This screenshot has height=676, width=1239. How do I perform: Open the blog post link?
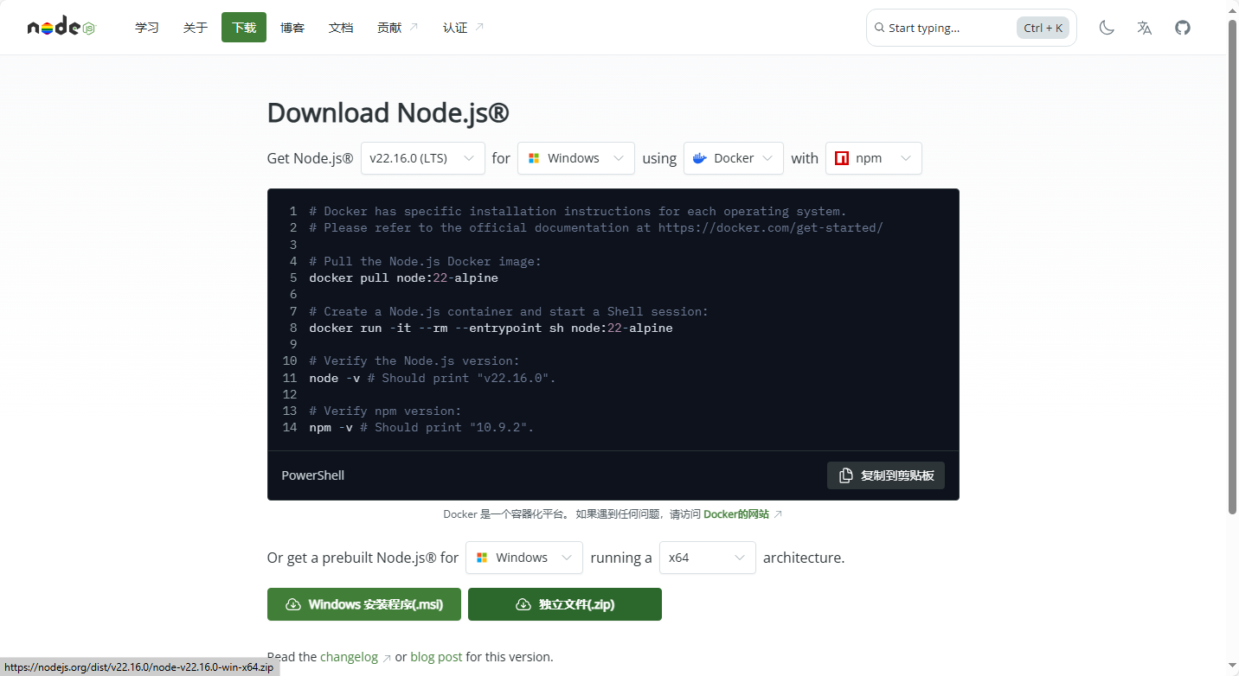[436, 657]
